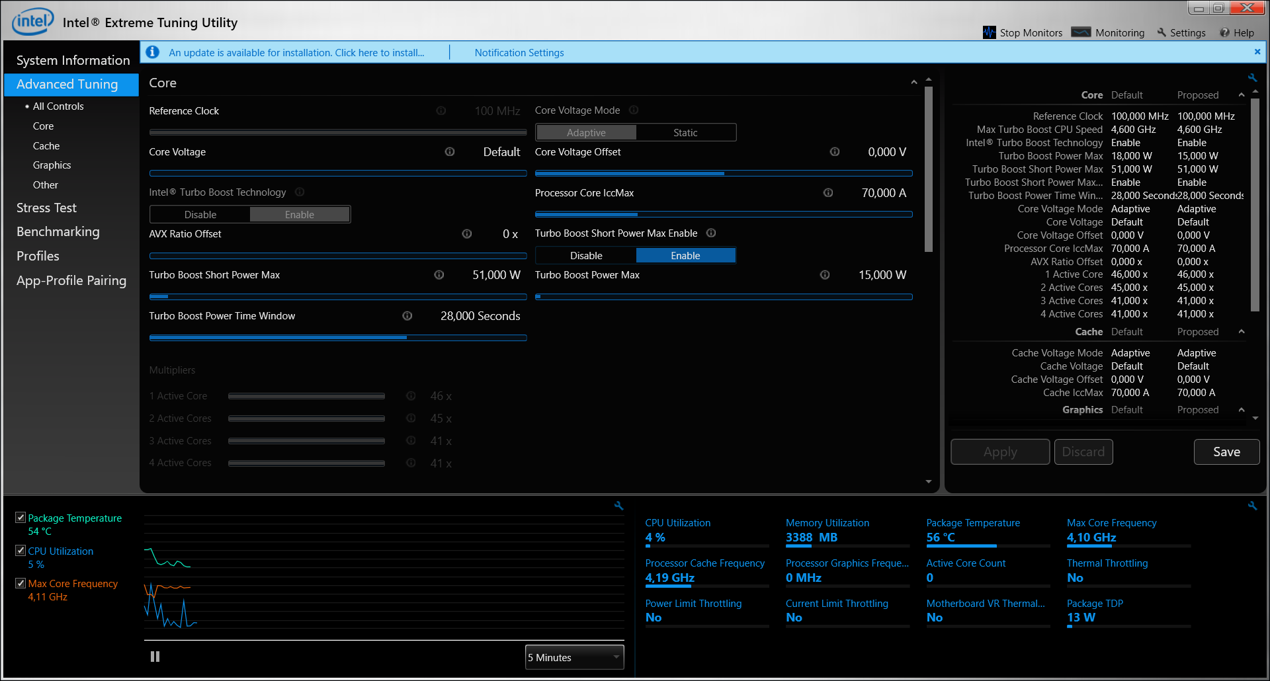This screenshot has width=1270, height=681.
Task: Collapse Core group in summary panel
Action: 1242,95
